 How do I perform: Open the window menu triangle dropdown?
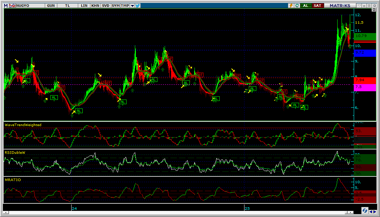[360, 6]
